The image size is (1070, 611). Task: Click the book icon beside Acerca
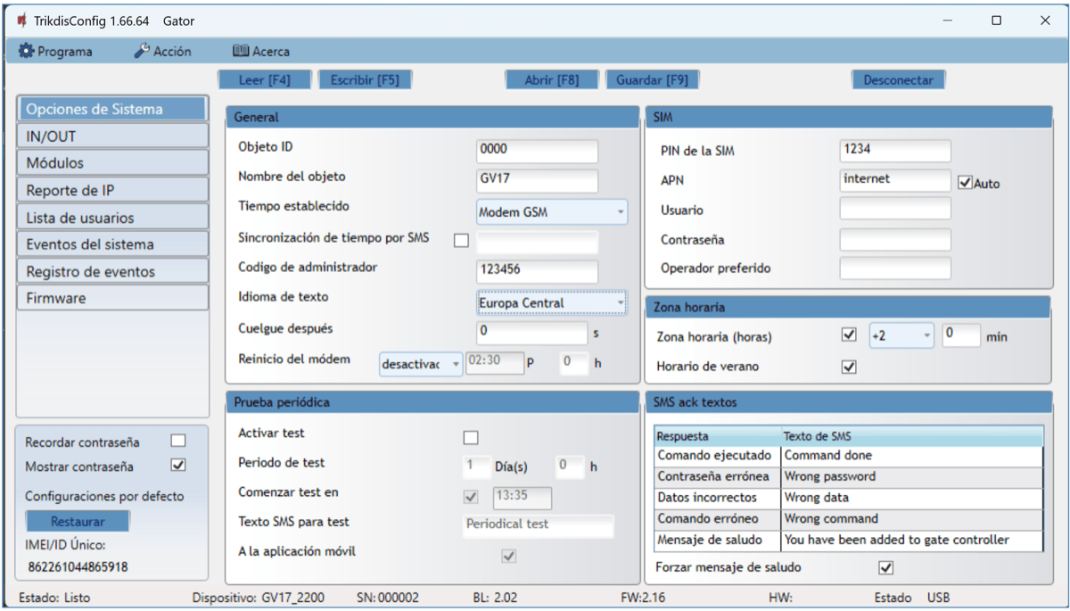click(x=240, y=52)
